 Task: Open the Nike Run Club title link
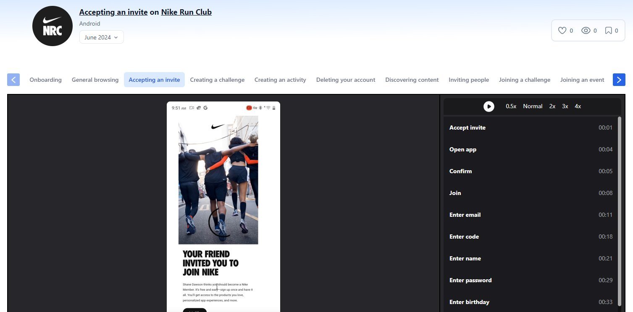click(x=186, y=12)
